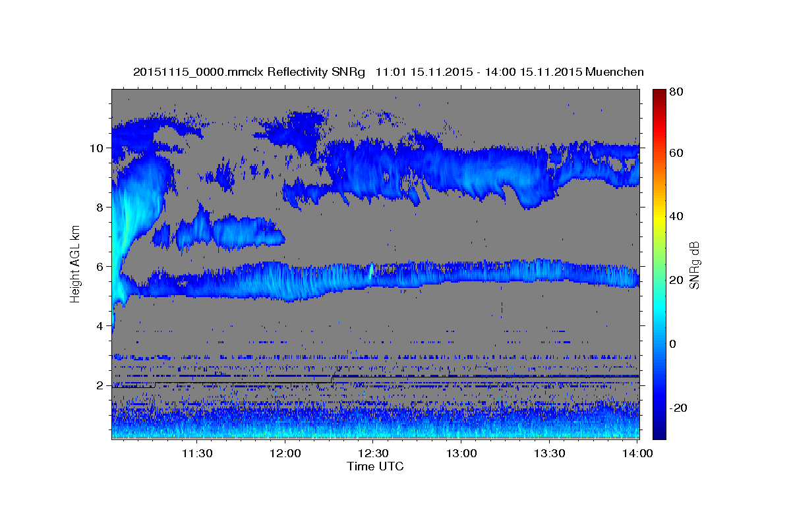Click the dark red top of colorbar
The image size is (791, 527).
(659, 94)
